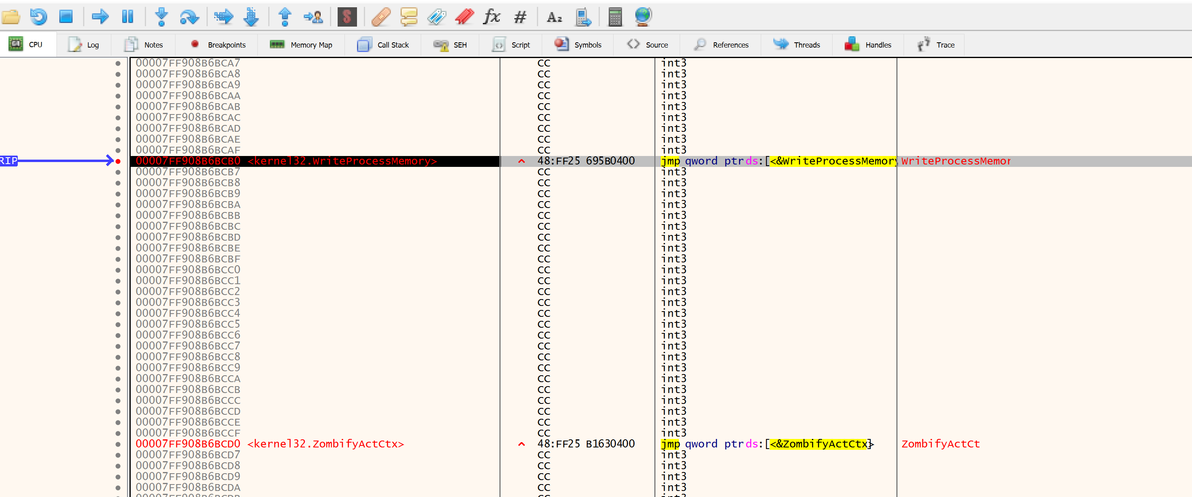Select address 00007FF908B6BCAA

coord(188,96)
